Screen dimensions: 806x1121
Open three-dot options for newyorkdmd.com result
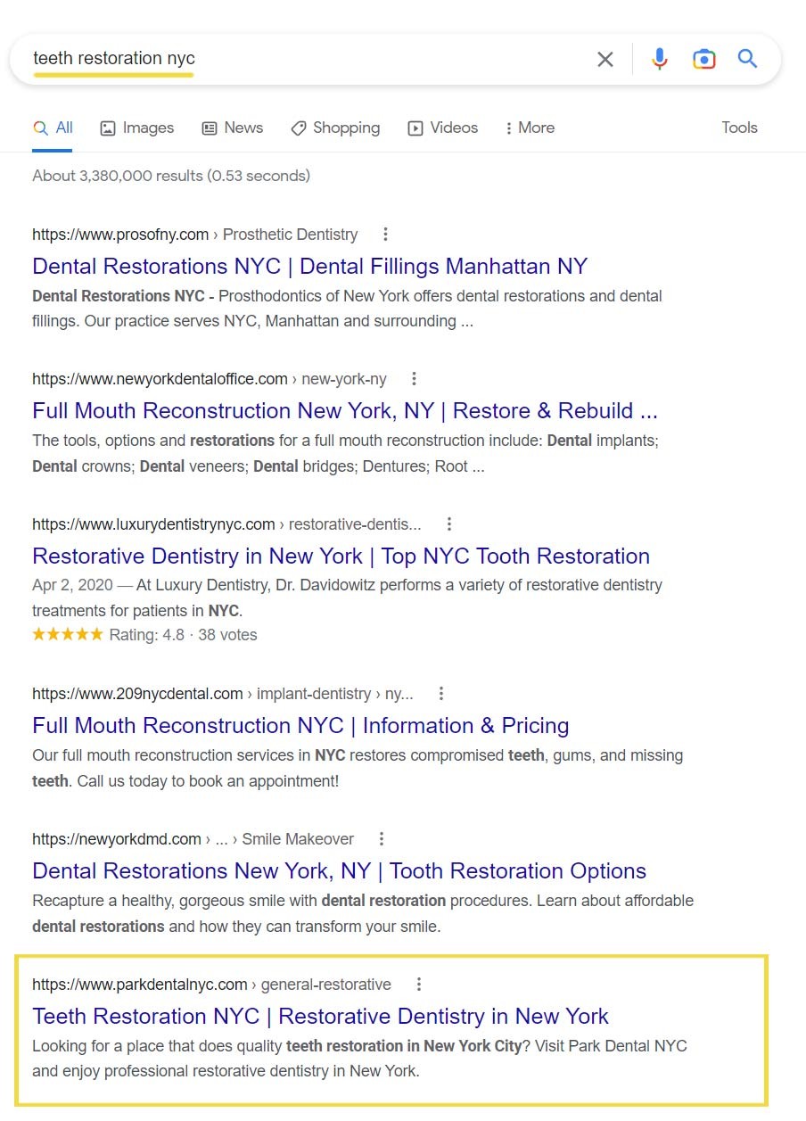382,839
